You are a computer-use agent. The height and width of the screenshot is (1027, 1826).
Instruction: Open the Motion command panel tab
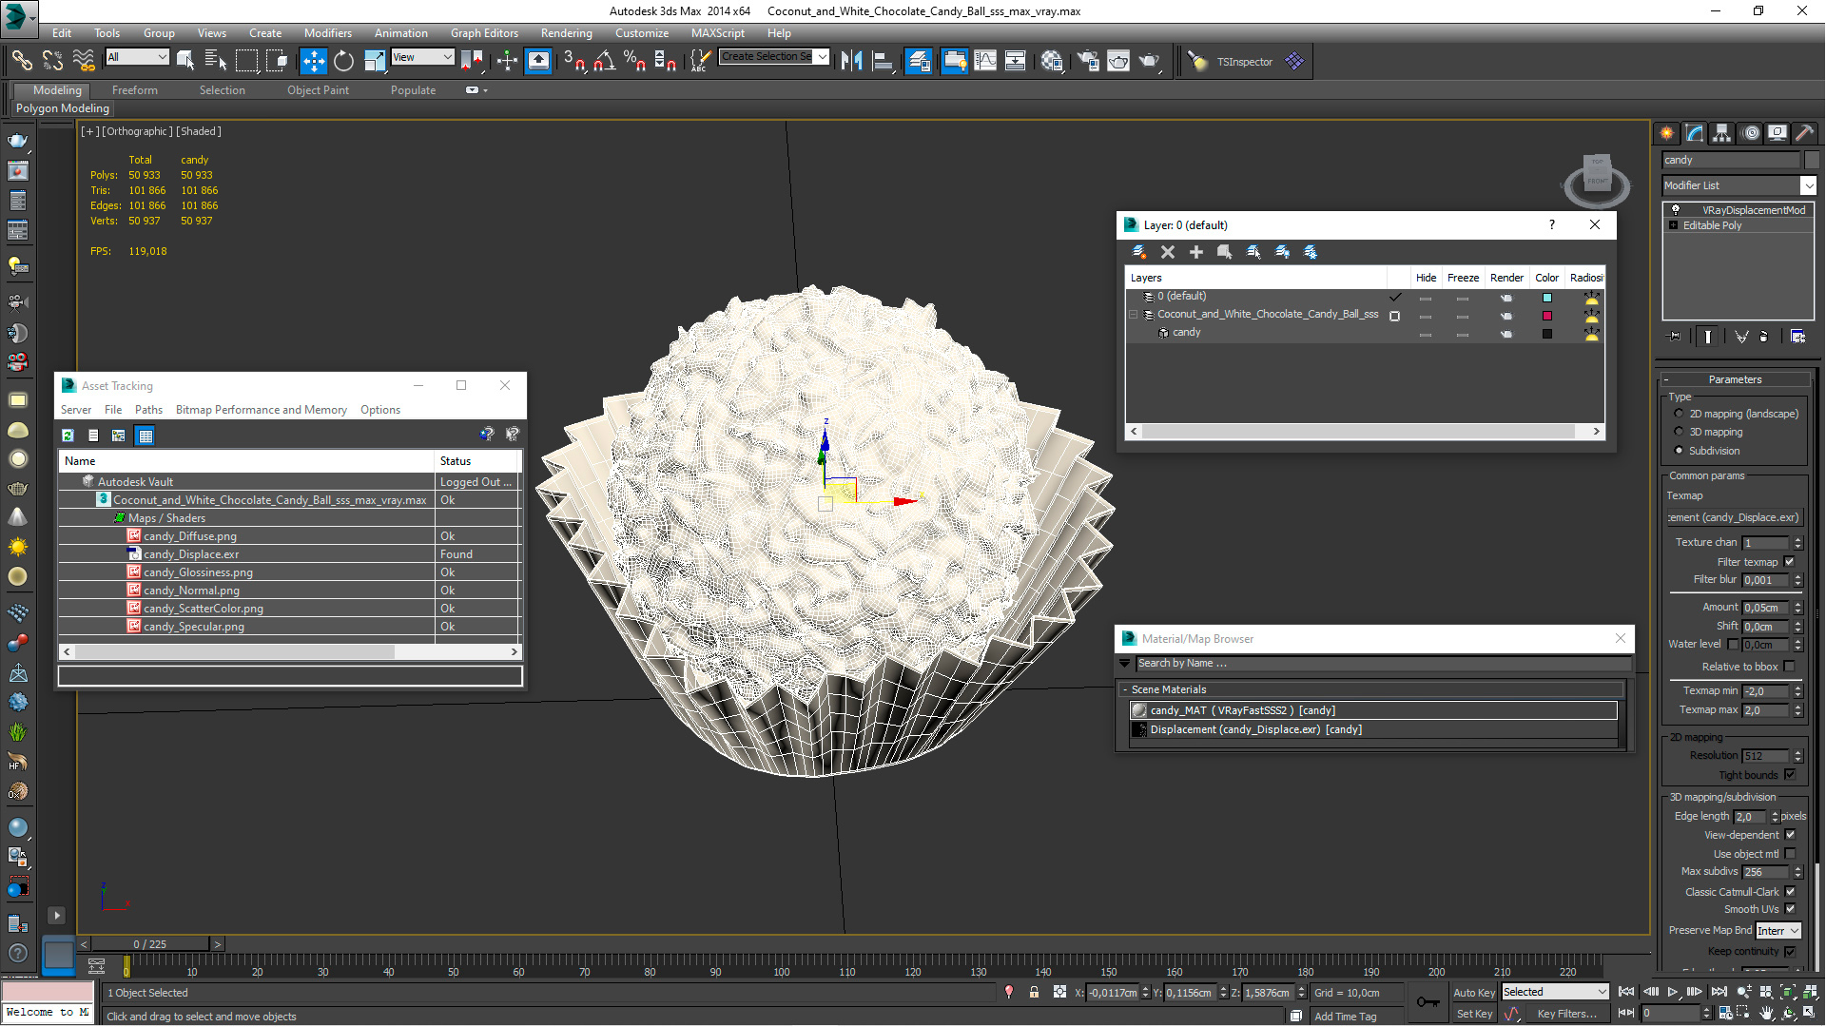[1751, 133]
